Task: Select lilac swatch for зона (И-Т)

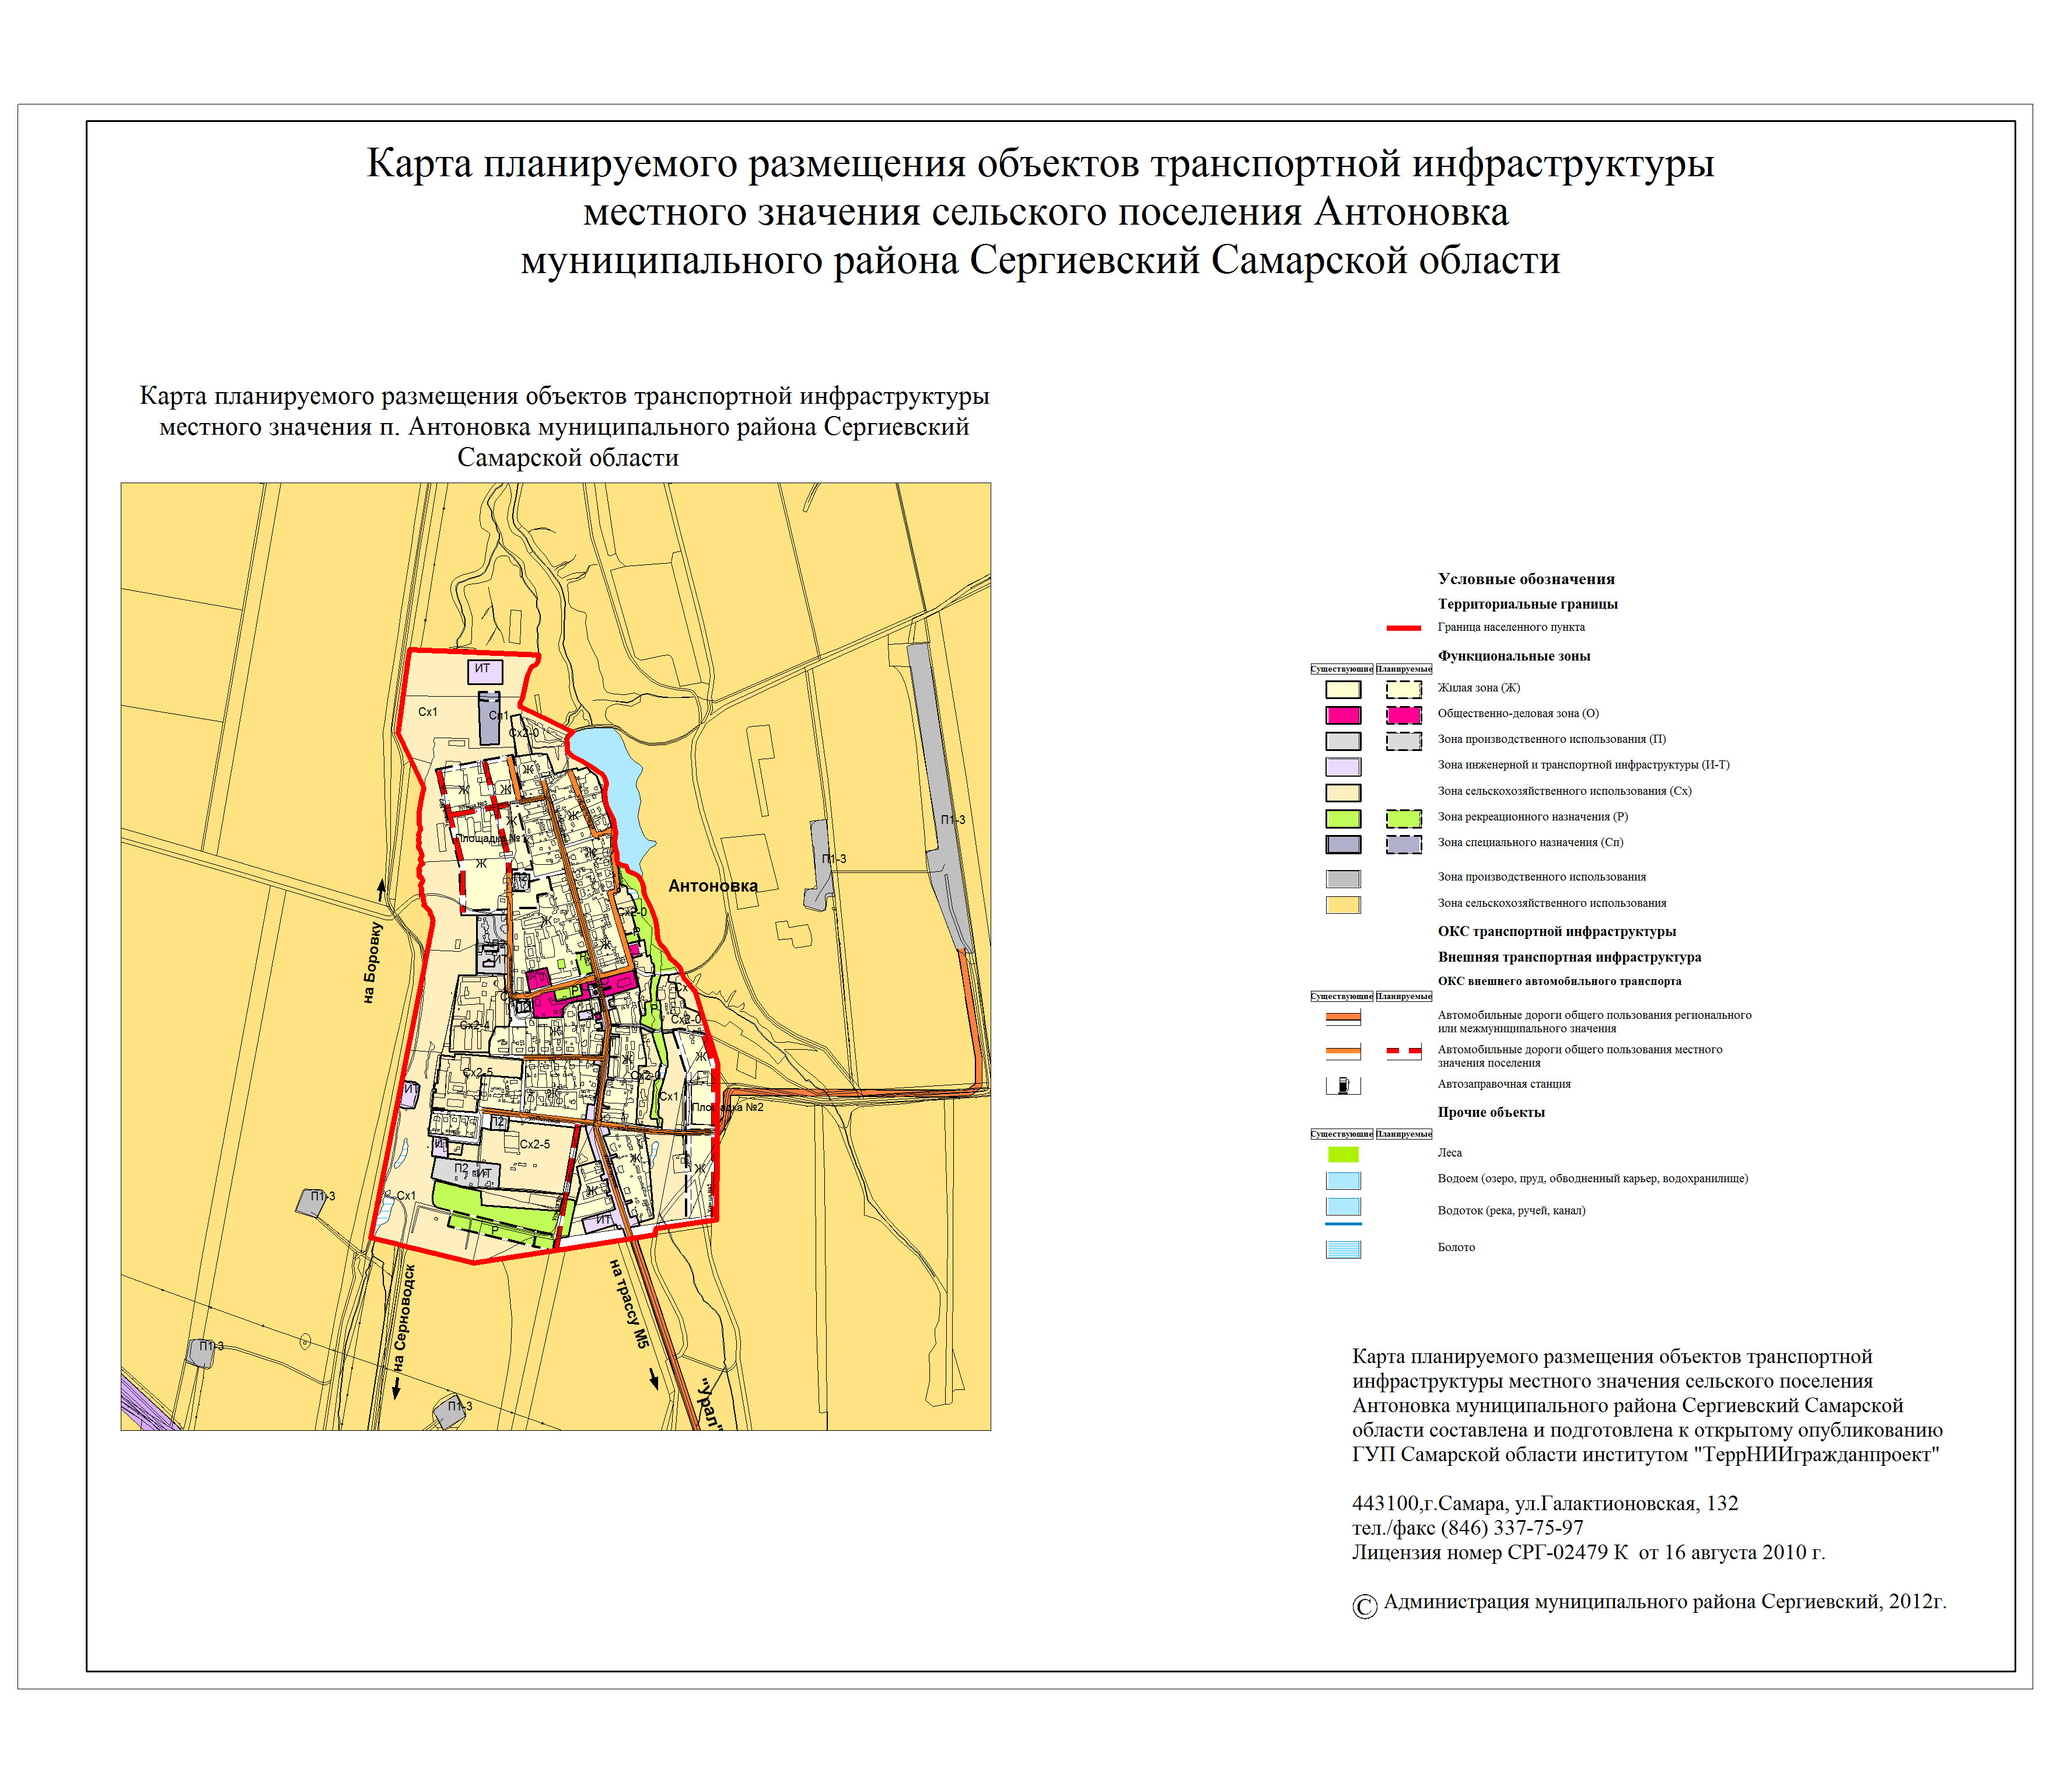Action: [1343, 767]
